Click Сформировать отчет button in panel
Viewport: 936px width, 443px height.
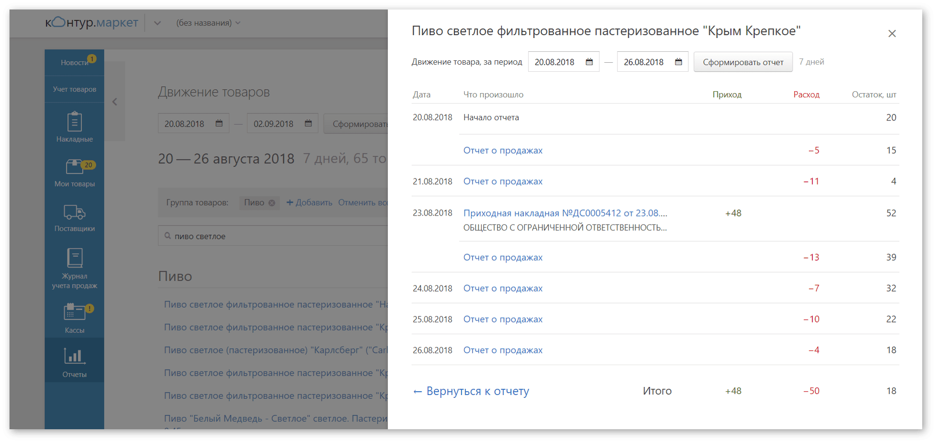tap(743, 62)
